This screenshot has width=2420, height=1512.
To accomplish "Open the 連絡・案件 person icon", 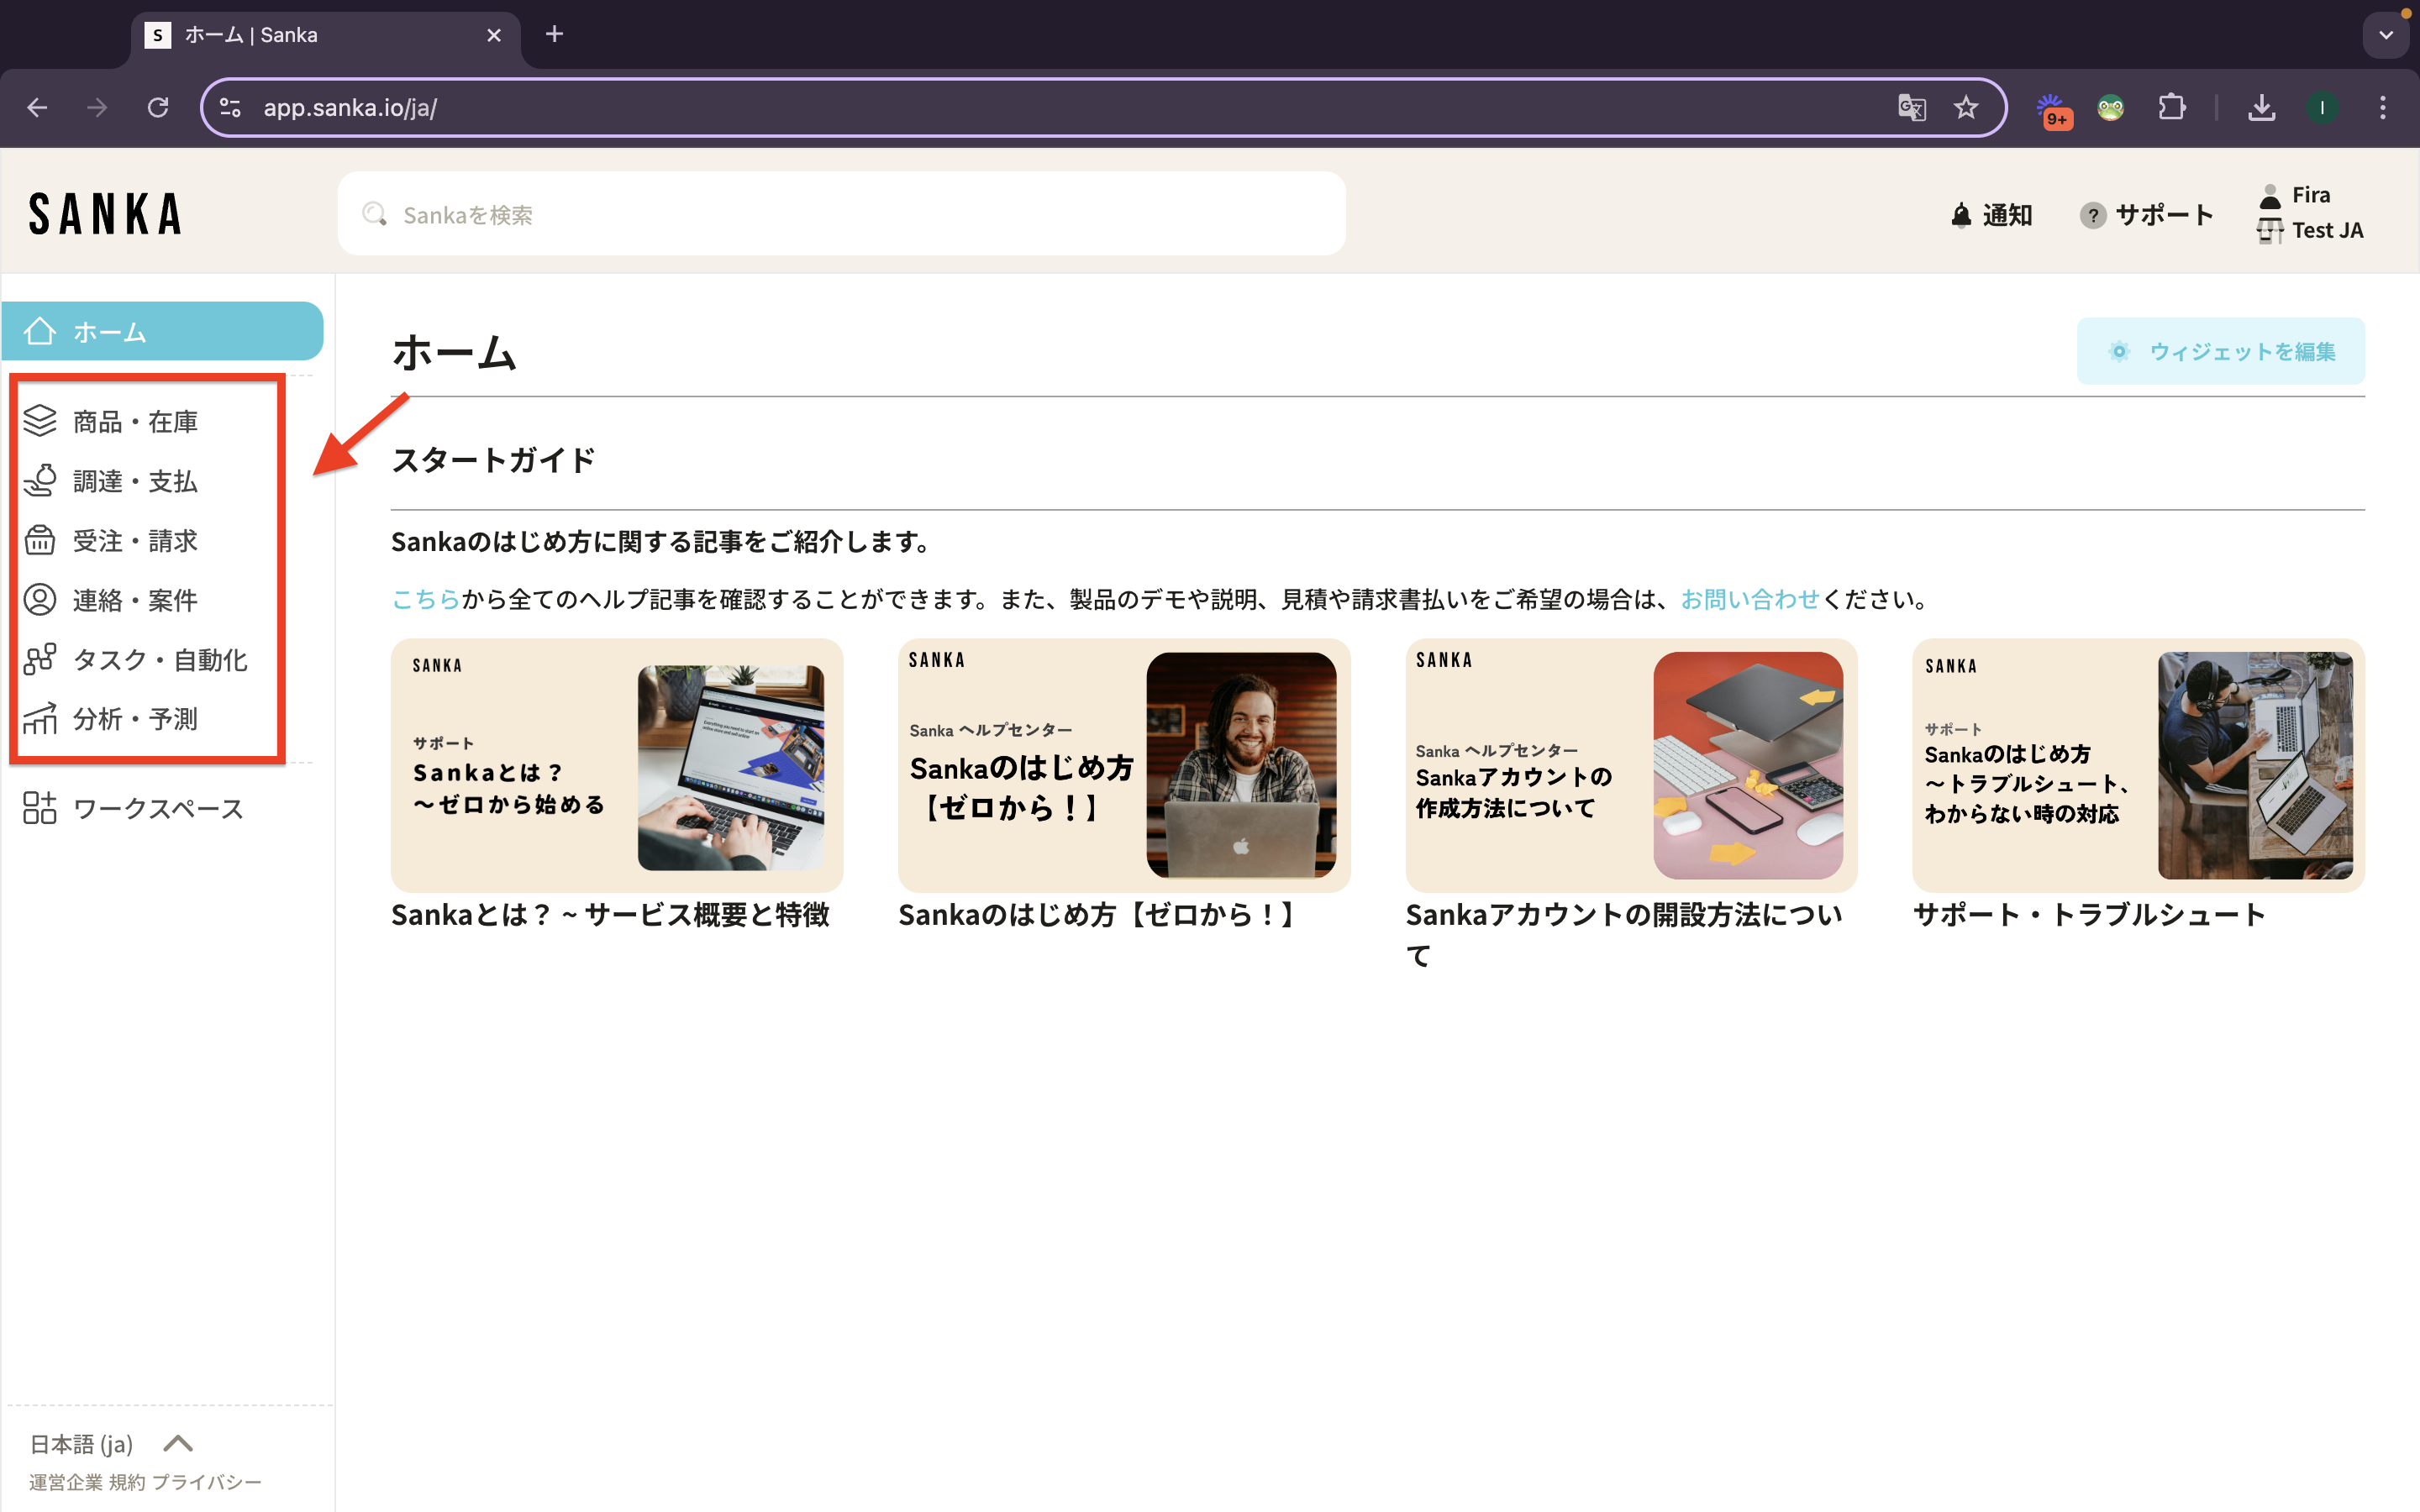I will (x=40, y=600).
